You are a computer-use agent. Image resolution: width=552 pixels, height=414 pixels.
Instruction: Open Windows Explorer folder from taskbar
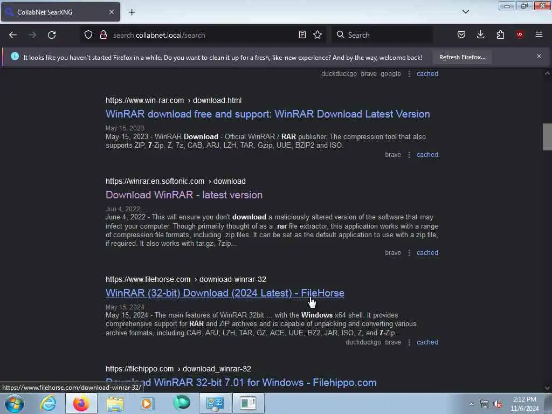pyautogui.click(x=115, y=403)
